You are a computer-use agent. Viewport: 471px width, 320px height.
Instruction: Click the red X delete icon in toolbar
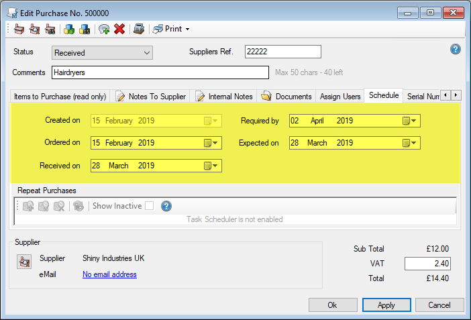[119, 29]
